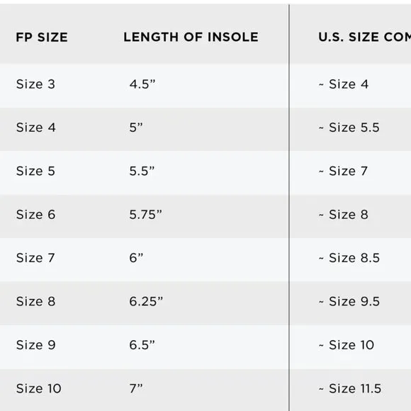Select the Size 7 FP size cell
Image resolution: width=411 pixels, height=411 pixels.
[x=35, y=258]
